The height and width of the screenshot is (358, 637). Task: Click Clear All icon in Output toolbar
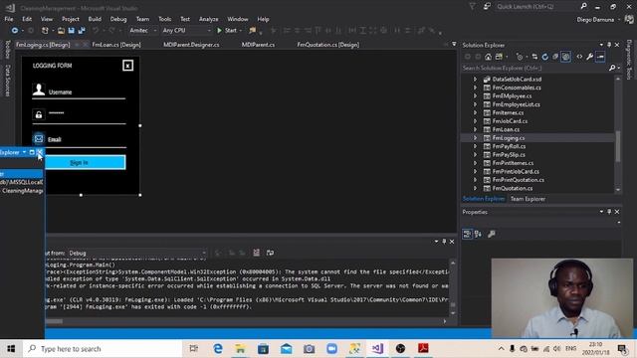pos(257,253)
